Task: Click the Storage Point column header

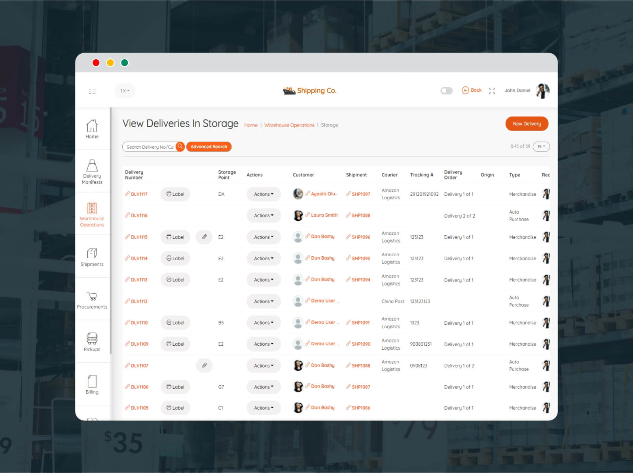Action: [x=227, y=175]
